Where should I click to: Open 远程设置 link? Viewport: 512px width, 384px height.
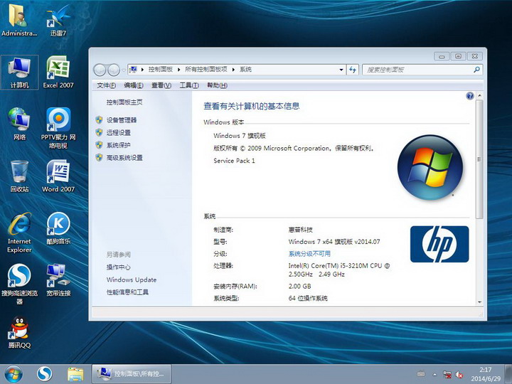click(119, 132)
